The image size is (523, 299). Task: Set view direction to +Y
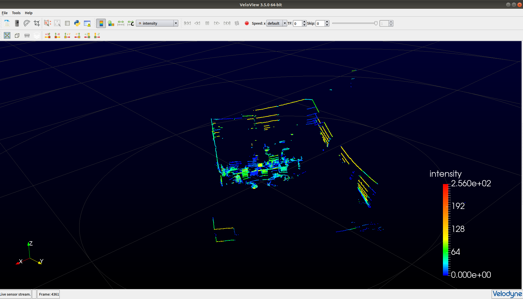point(67,35)
